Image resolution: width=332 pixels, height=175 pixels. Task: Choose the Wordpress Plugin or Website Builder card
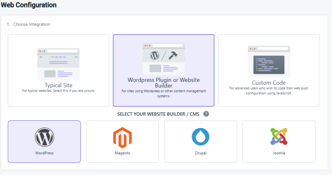tap(163, 70)
